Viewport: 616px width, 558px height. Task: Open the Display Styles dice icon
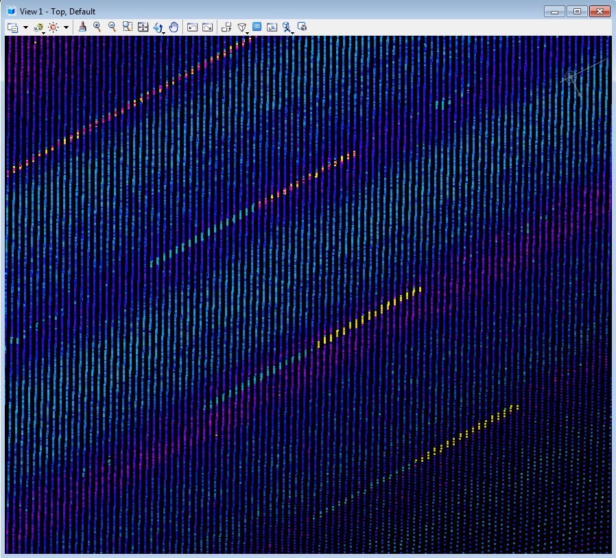(x=38, y=27)
